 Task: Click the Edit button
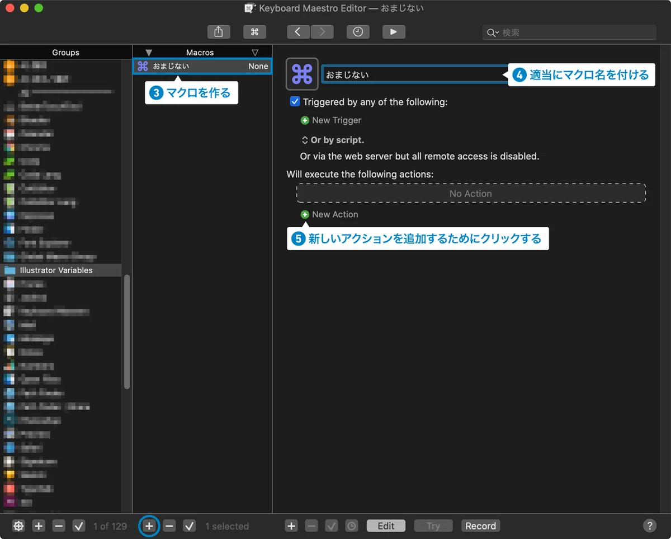point(386,526)
